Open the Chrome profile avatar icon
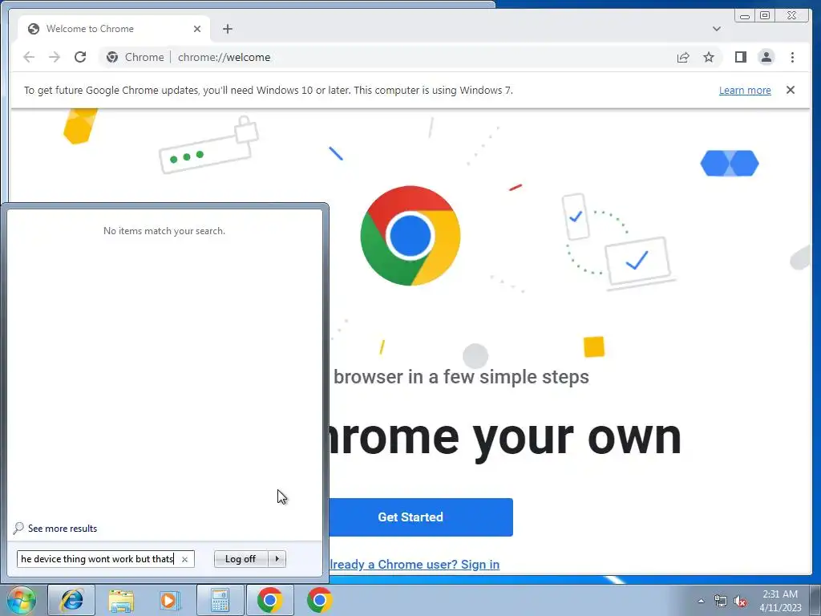Viewport: 821px width, 616px height. coord(766,57)
